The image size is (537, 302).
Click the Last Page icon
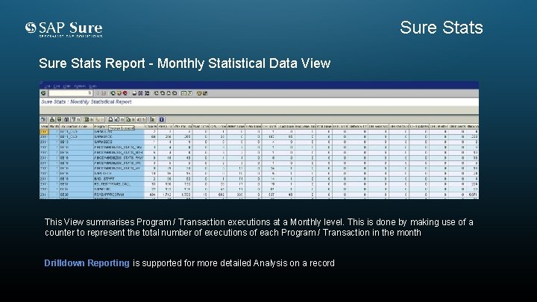pos(175,93)
